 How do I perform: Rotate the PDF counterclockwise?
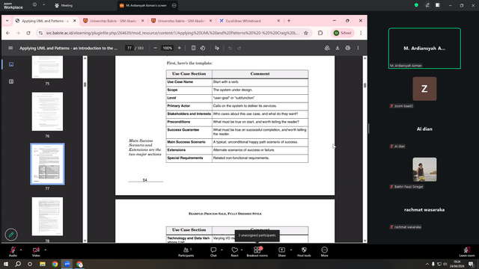pyautogui.click(x=203, y=48)
